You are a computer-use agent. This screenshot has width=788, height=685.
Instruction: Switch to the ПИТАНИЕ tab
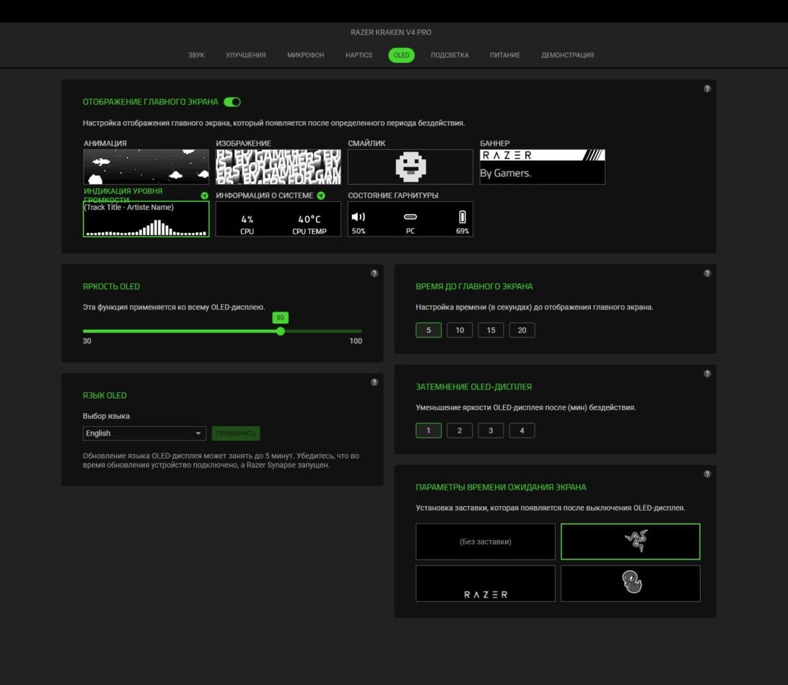coord(505,56)
